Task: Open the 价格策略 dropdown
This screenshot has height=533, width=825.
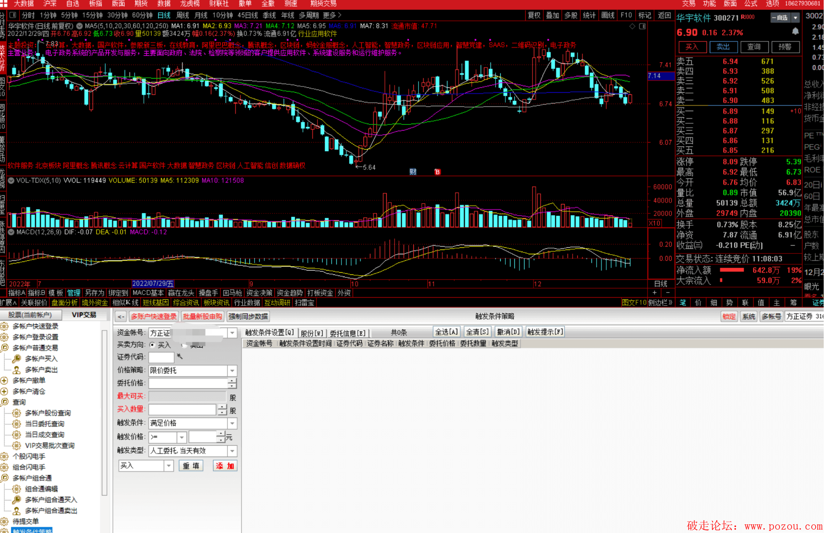Action: pos(232,371)
